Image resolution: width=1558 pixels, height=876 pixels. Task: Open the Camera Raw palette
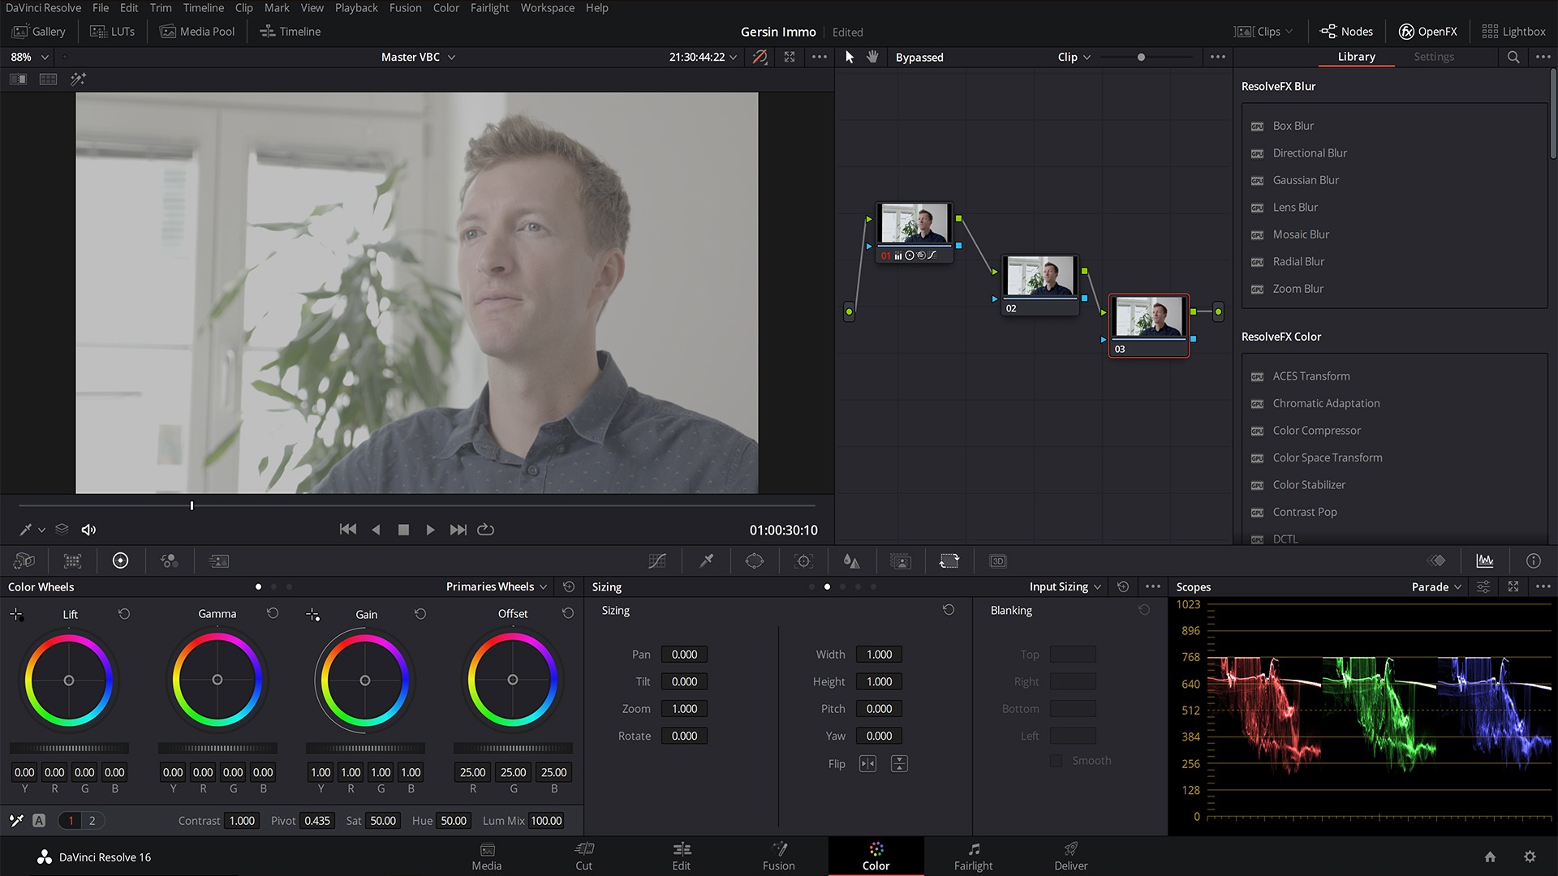coord(24,560)
